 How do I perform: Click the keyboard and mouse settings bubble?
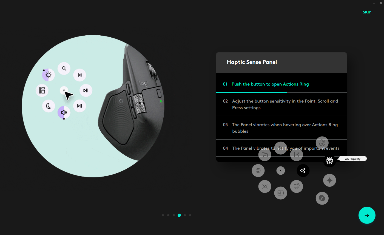coord(281,193)
